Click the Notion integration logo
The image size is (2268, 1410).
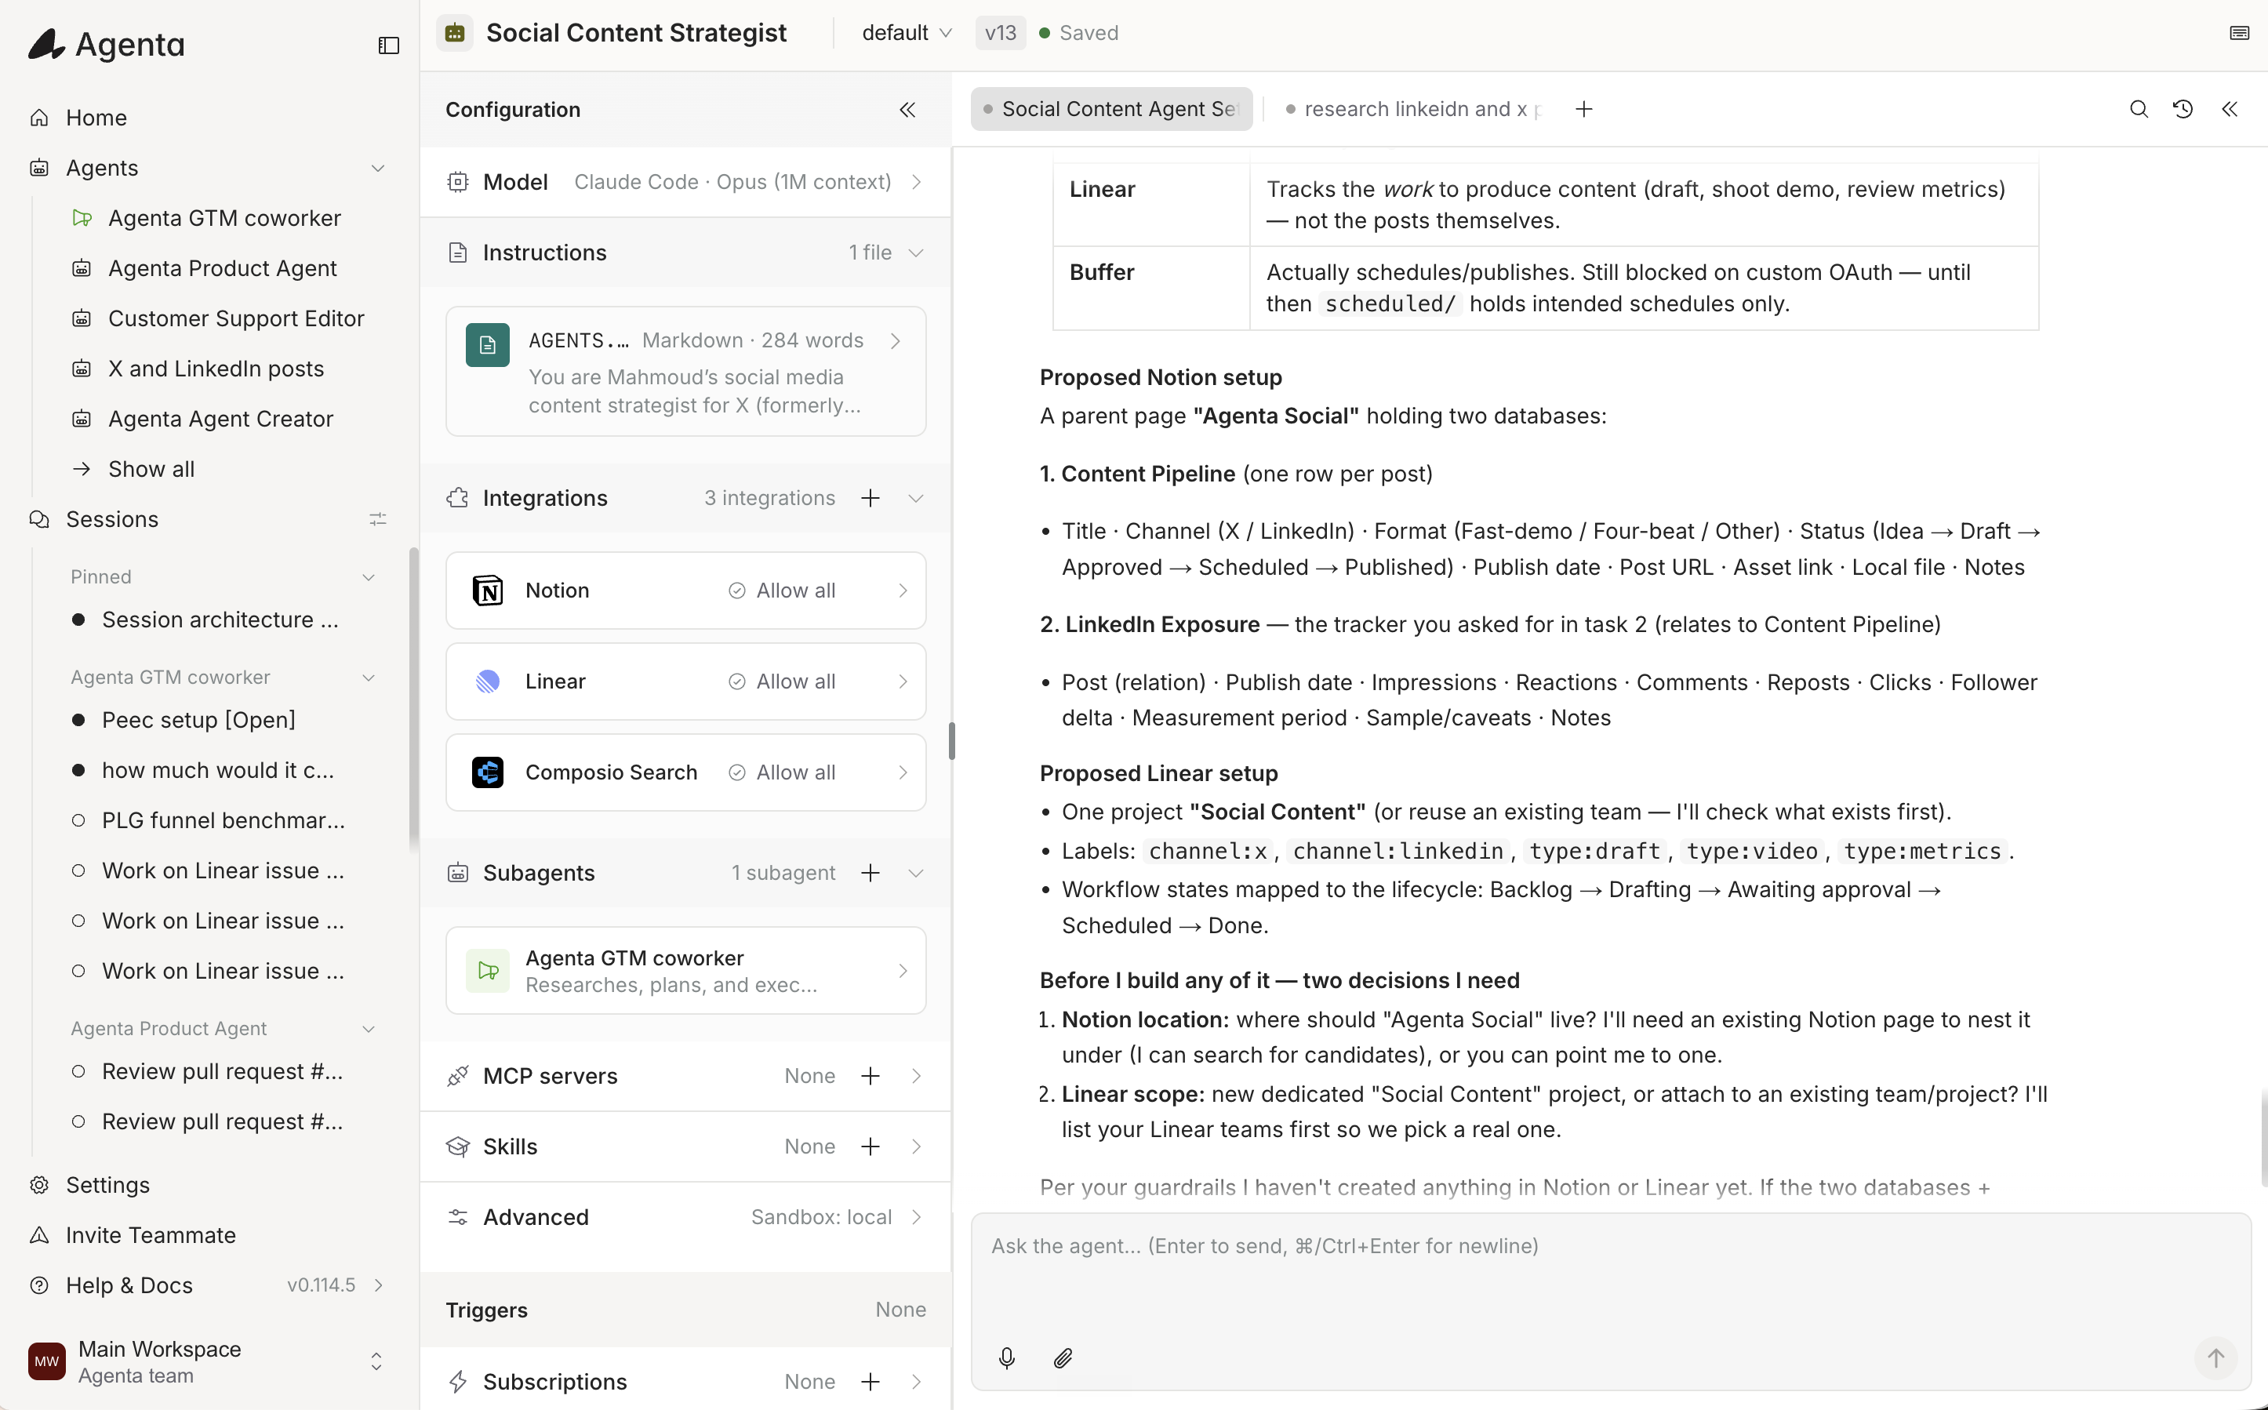[x=488, y=591]
